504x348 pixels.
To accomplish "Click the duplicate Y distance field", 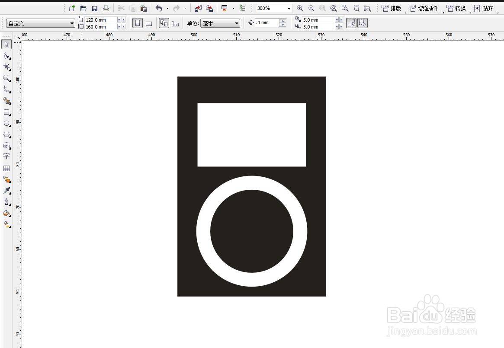I will click(x=318, y=27).
